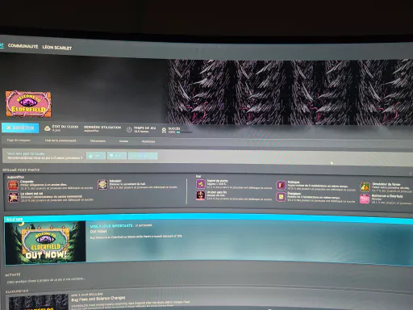Viewport: 413px width, 310px height.
Task: Collapse the post-game summary with right-edge chevron
Action: coord(411,174)
